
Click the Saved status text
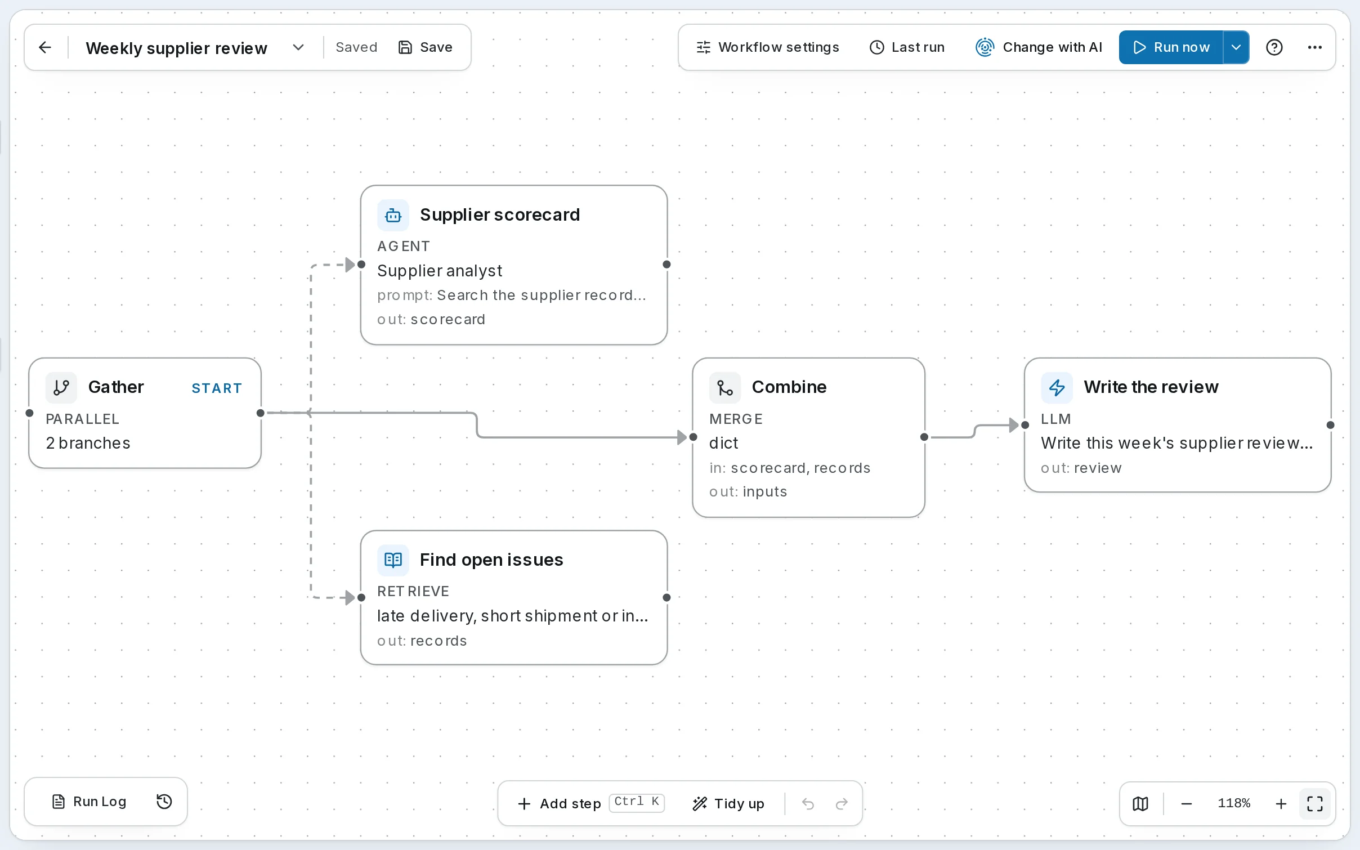tap(356, 47)
